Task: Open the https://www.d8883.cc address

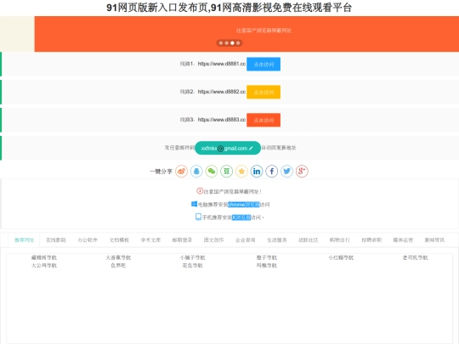Action: [222, 120]
